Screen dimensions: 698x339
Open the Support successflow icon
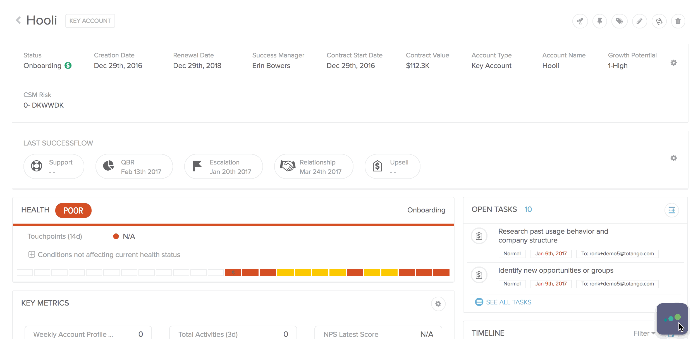[x=36, y=166]
